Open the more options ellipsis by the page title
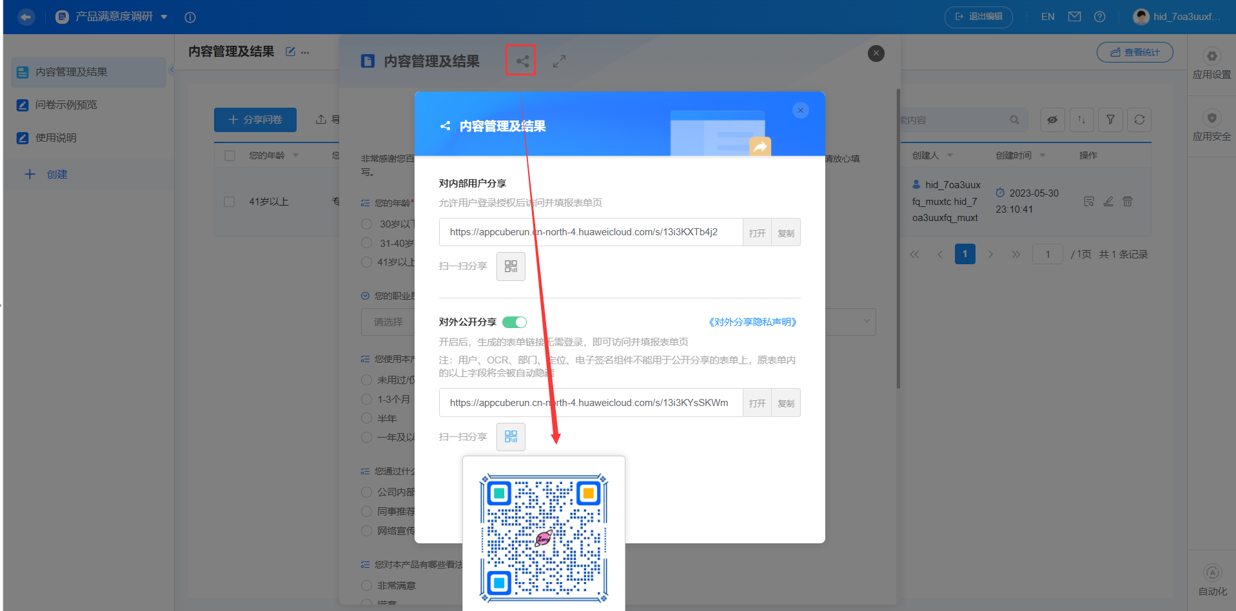 tap(305, 52)
